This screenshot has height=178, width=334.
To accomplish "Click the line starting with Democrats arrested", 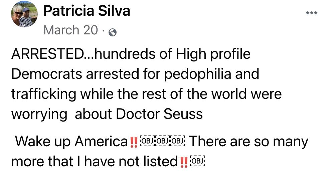I will tap(135, 74).
